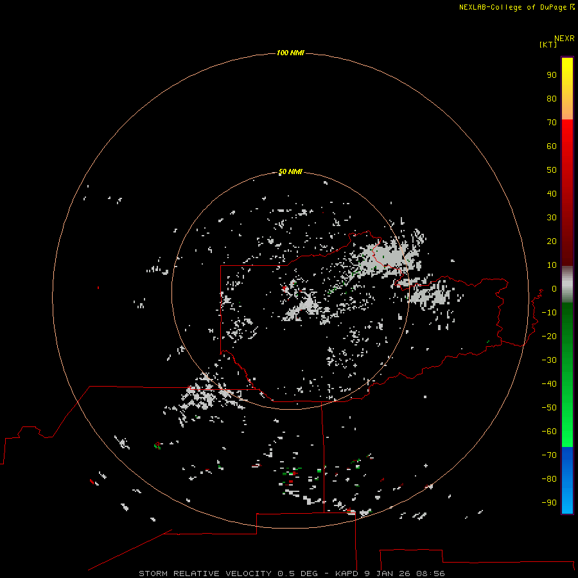This screenshot has height=578, width=578.
Task: Click the -20 value on the velocity scale
Action: point(549,336)
